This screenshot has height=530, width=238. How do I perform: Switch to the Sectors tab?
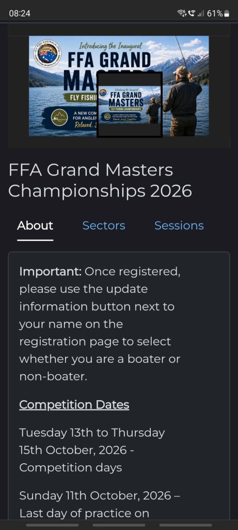[103, 226]
